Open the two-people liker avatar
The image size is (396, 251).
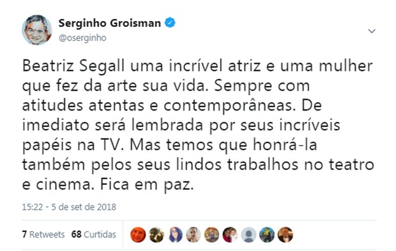pyautogui.click(x=230, y=234)
